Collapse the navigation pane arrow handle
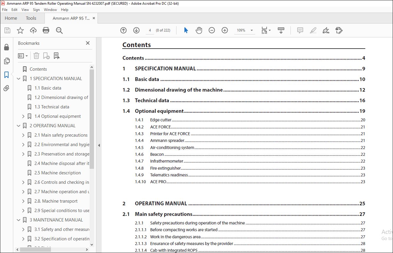Screen dimensions: 393x253 click(x=99, y=145)
